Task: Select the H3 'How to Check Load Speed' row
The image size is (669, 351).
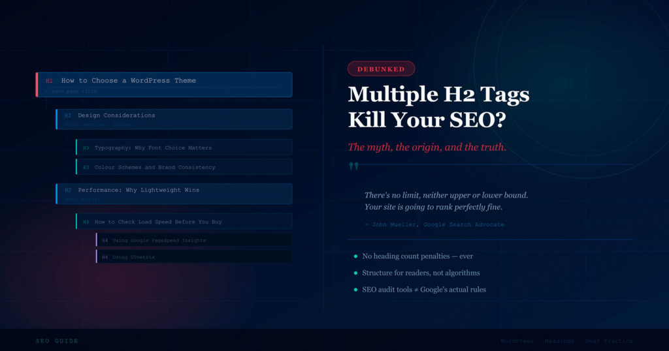Action: [x=184, y=222]
